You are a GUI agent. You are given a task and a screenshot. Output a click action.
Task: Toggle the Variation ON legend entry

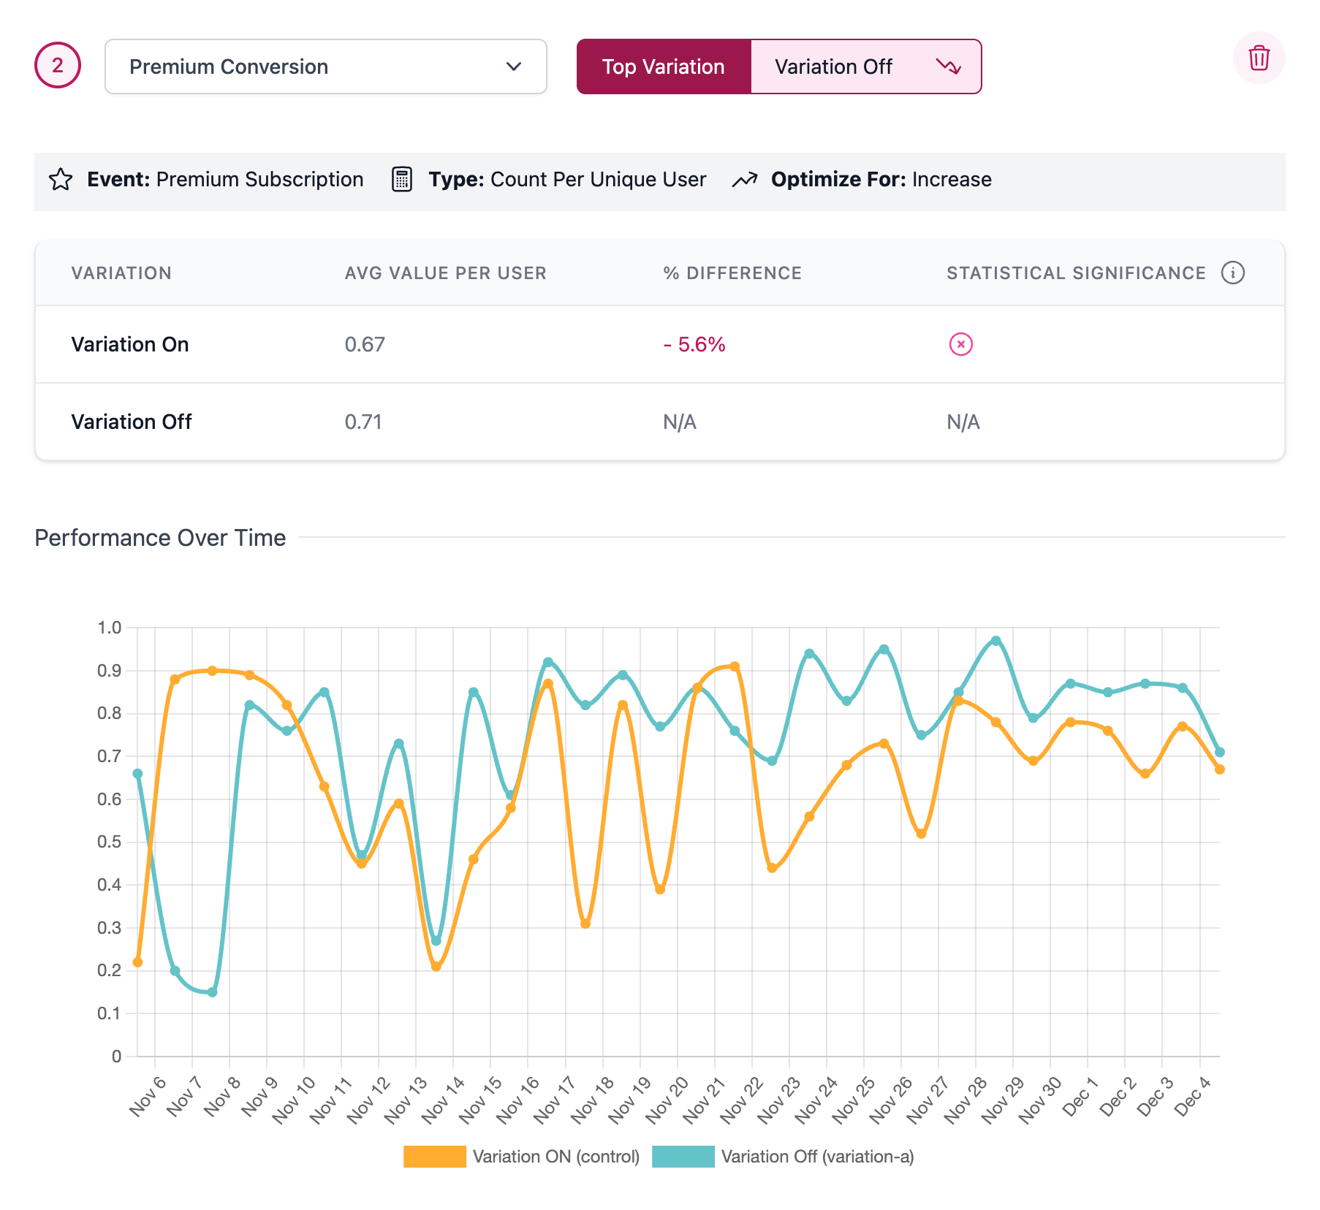(x=555, y=1157)
